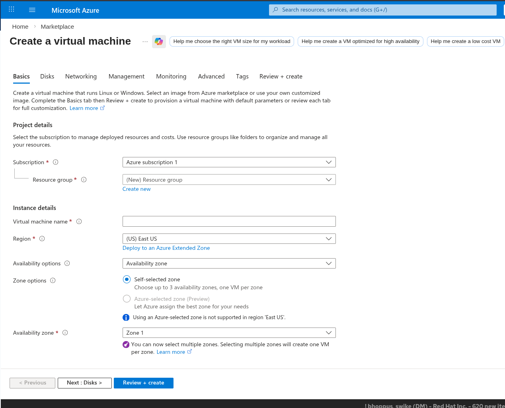Click the Subscription info icon
The height and width of the screenshot is (408, 505).
click(x=56, y=162)
